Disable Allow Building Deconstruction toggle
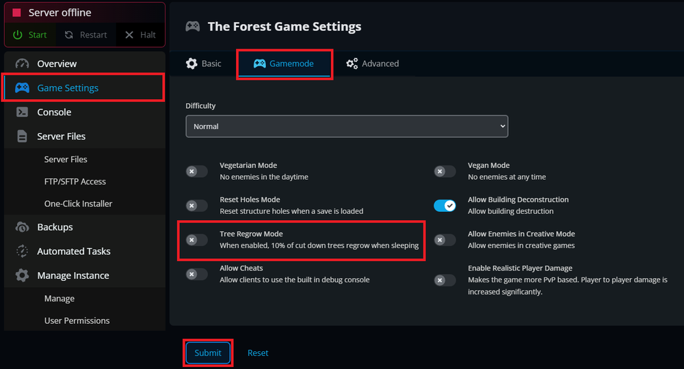This screenshot has width=684, height=369. (x=445, y=206)
